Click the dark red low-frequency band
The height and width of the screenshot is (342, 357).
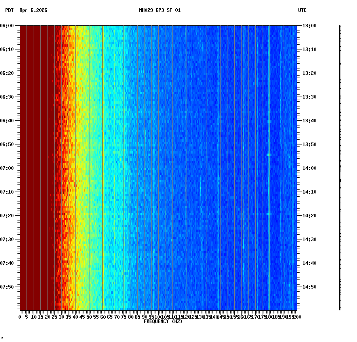coord(36,166)
